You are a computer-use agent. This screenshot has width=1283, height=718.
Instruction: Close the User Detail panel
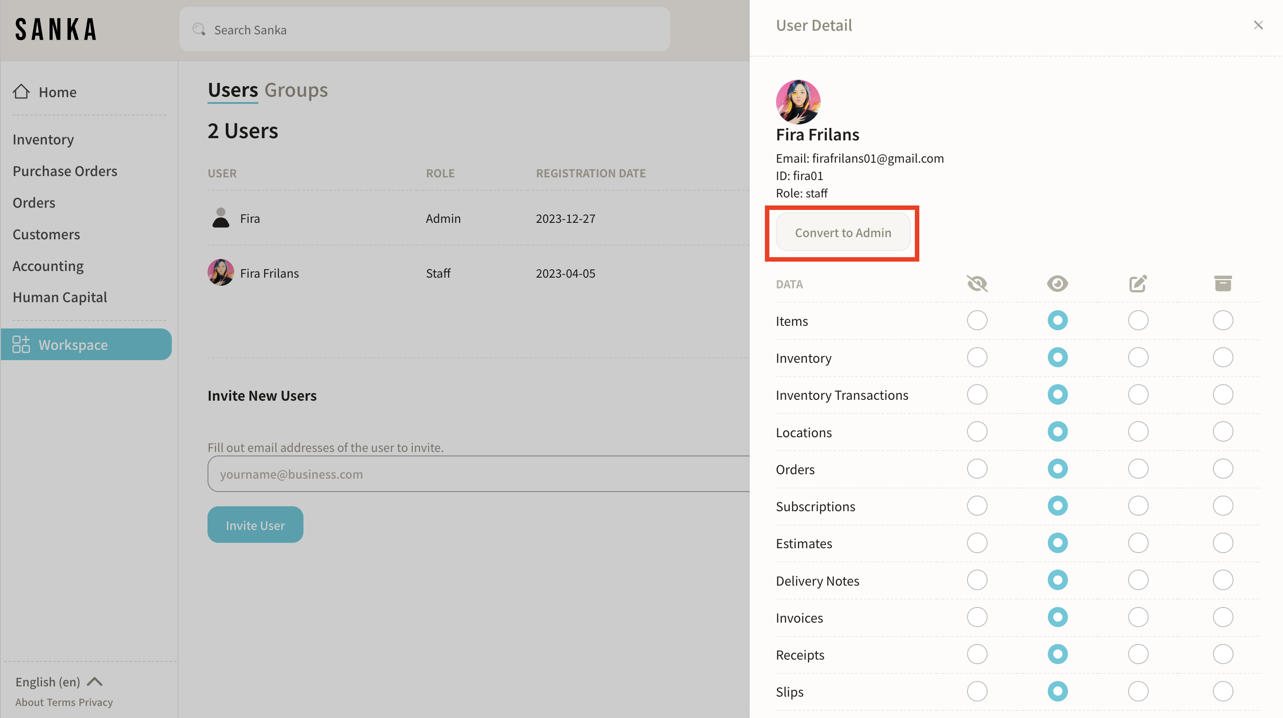coord(1258,25)
